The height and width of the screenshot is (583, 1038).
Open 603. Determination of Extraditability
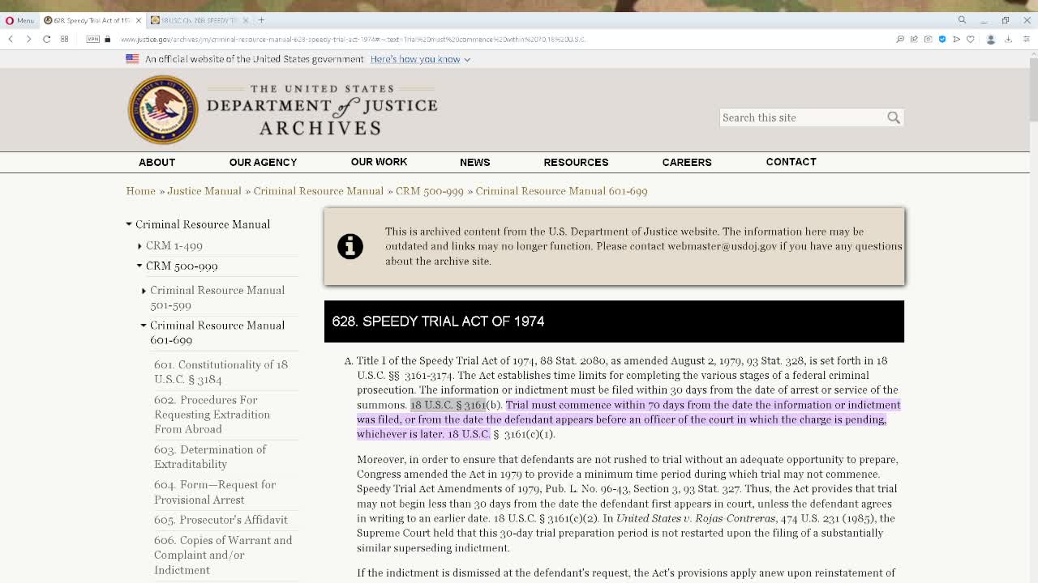[x=210, y=457]
